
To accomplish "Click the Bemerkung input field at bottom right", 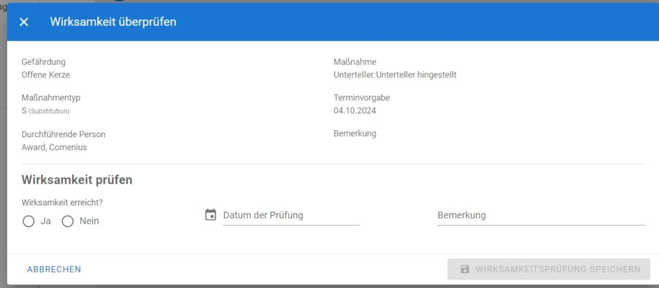I will click(541, 215).
